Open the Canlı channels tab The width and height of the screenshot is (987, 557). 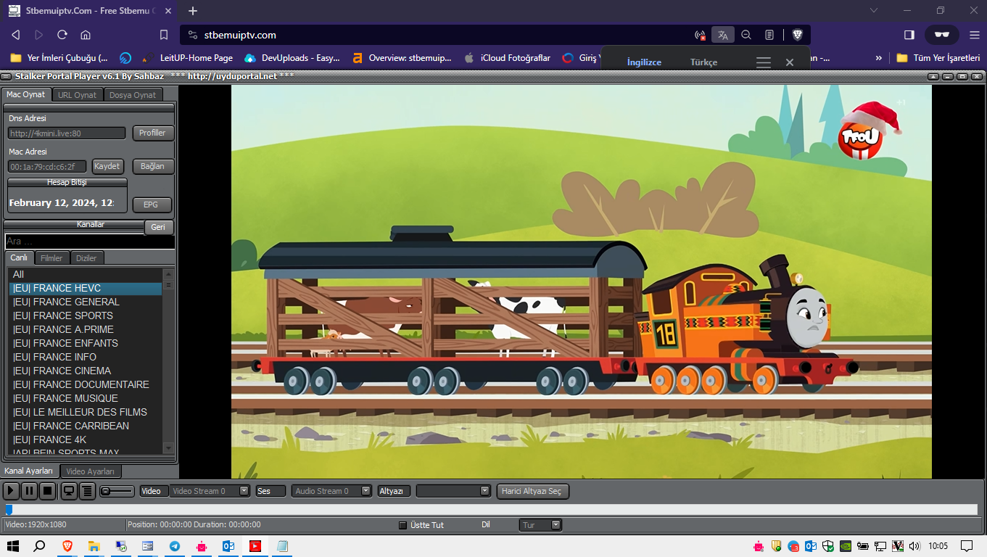click(19, 257)
